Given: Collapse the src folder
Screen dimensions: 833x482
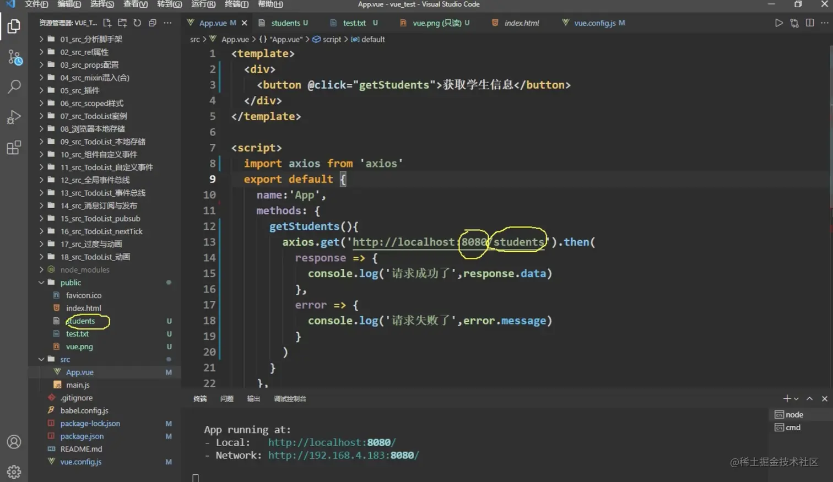Looking at the screenshot, I should coord(105,359).
